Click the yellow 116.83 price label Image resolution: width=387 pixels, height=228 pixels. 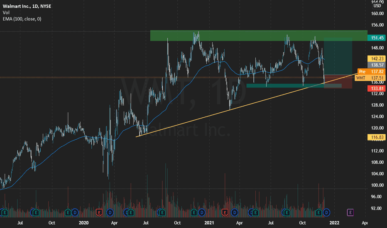point(376,137)
